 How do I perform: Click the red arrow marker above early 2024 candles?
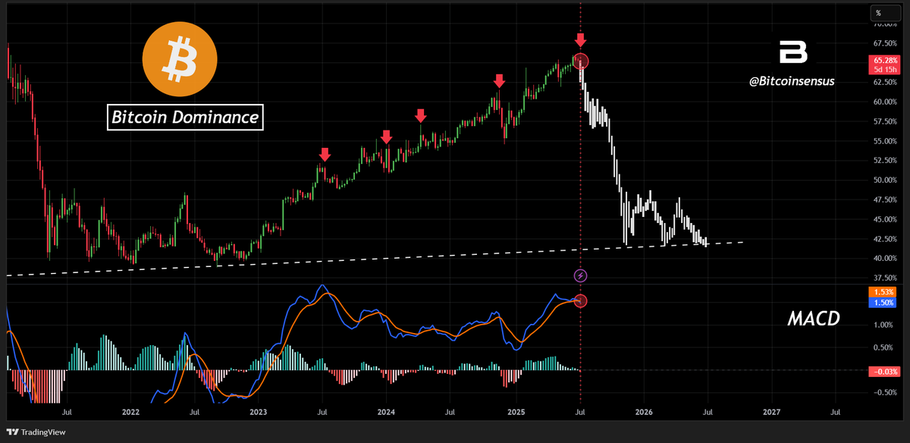[387, 137]
